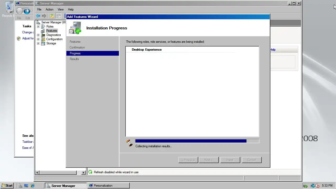Open the File menu in Server Manager
The image size is (336, 189).
(x=39, y=9)
